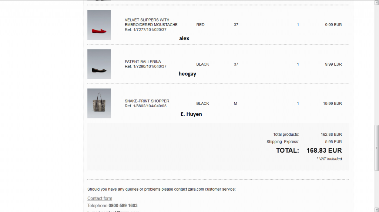Click the Shipping Express 5.95 EUR price

tap(333, 142)
